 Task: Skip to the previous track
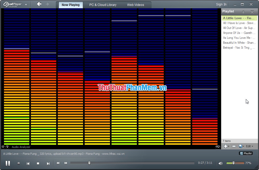(x=28, y=163)
